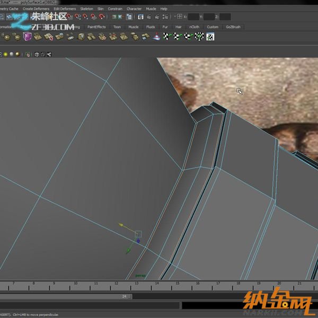Viewport: 318px width, 318px height.
Task: Click the output connections icon
Action: pos(120,16)
